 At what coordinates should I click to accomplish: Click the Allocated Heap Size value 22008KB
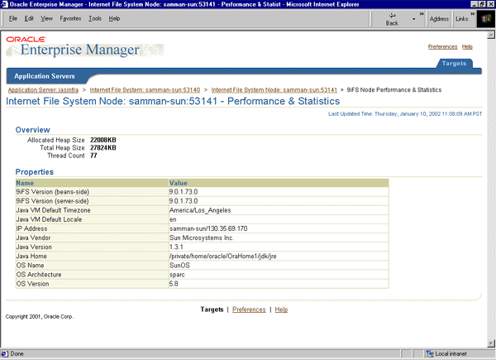[x=103, y=140]
